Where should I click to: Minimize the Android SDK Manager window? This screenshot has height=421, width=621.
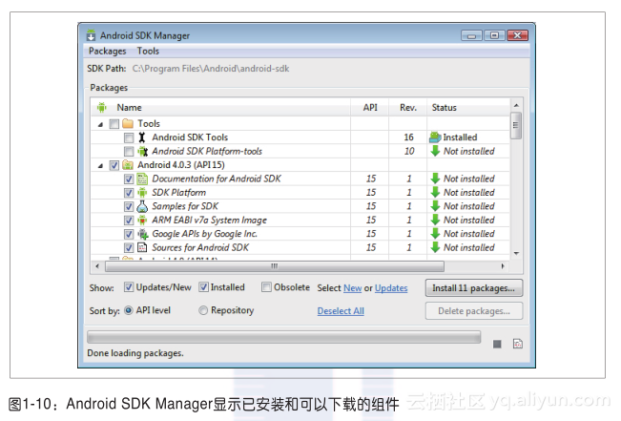471,35
